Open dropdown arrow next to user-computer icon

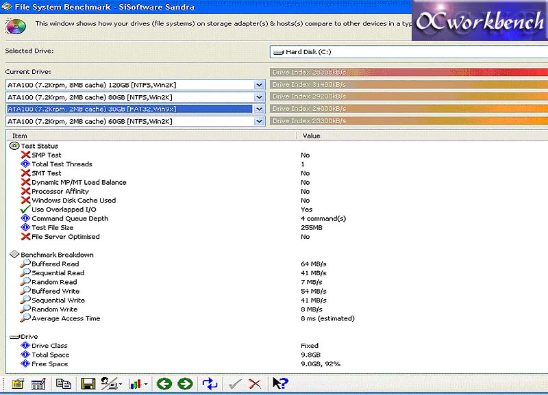(121, 384)
